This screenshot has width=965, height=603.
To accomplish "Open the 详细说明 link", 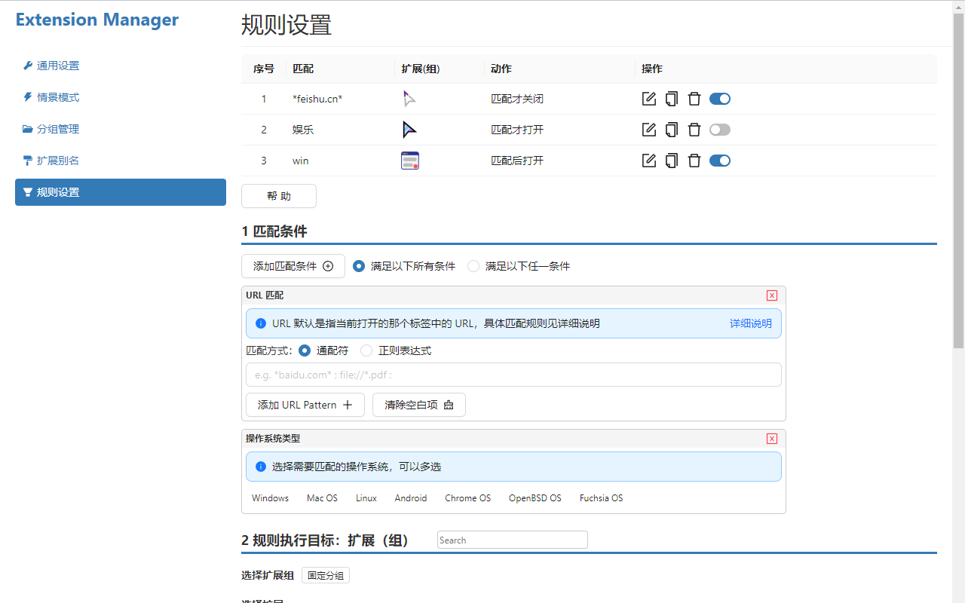I will [x=750, y=323].
